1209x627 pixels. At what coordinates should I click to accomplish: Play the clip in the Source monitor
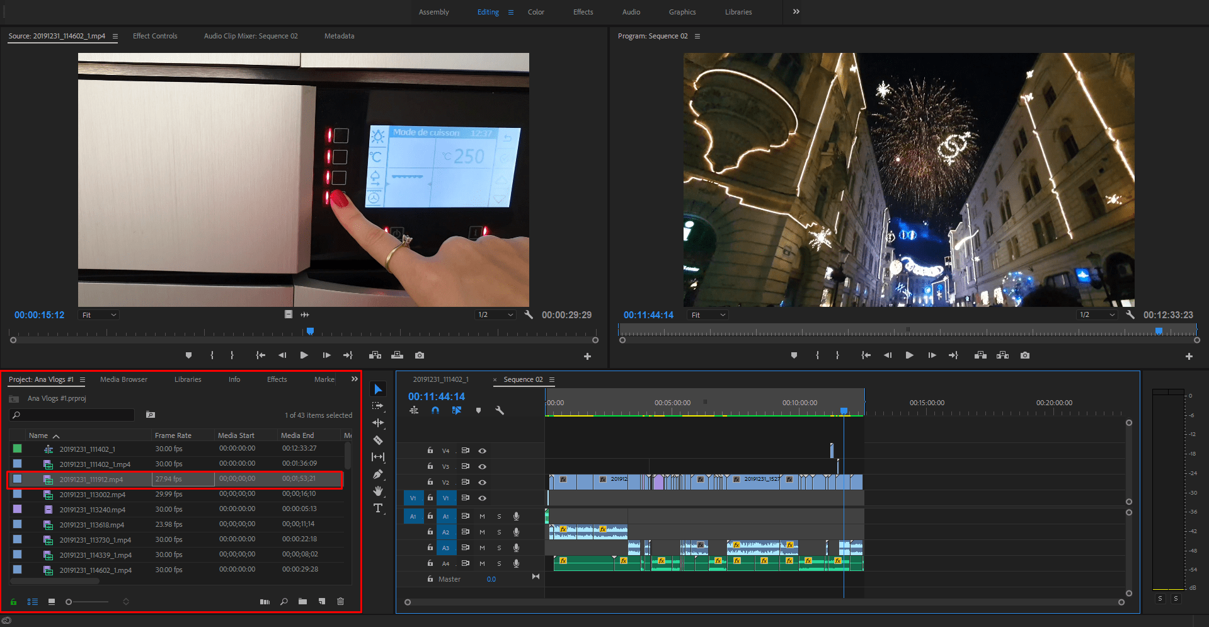tap(304, 355)
